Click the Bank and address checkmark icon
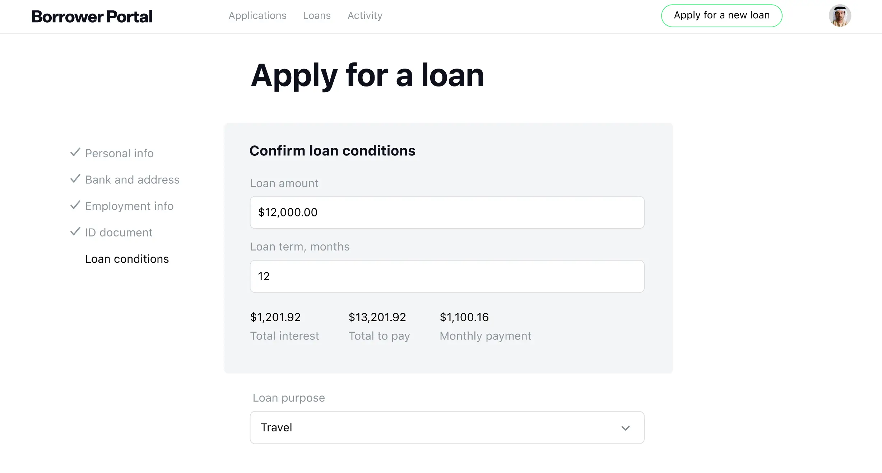The width and height of the screenshot is (882, 473). click(x=75, y=178)
